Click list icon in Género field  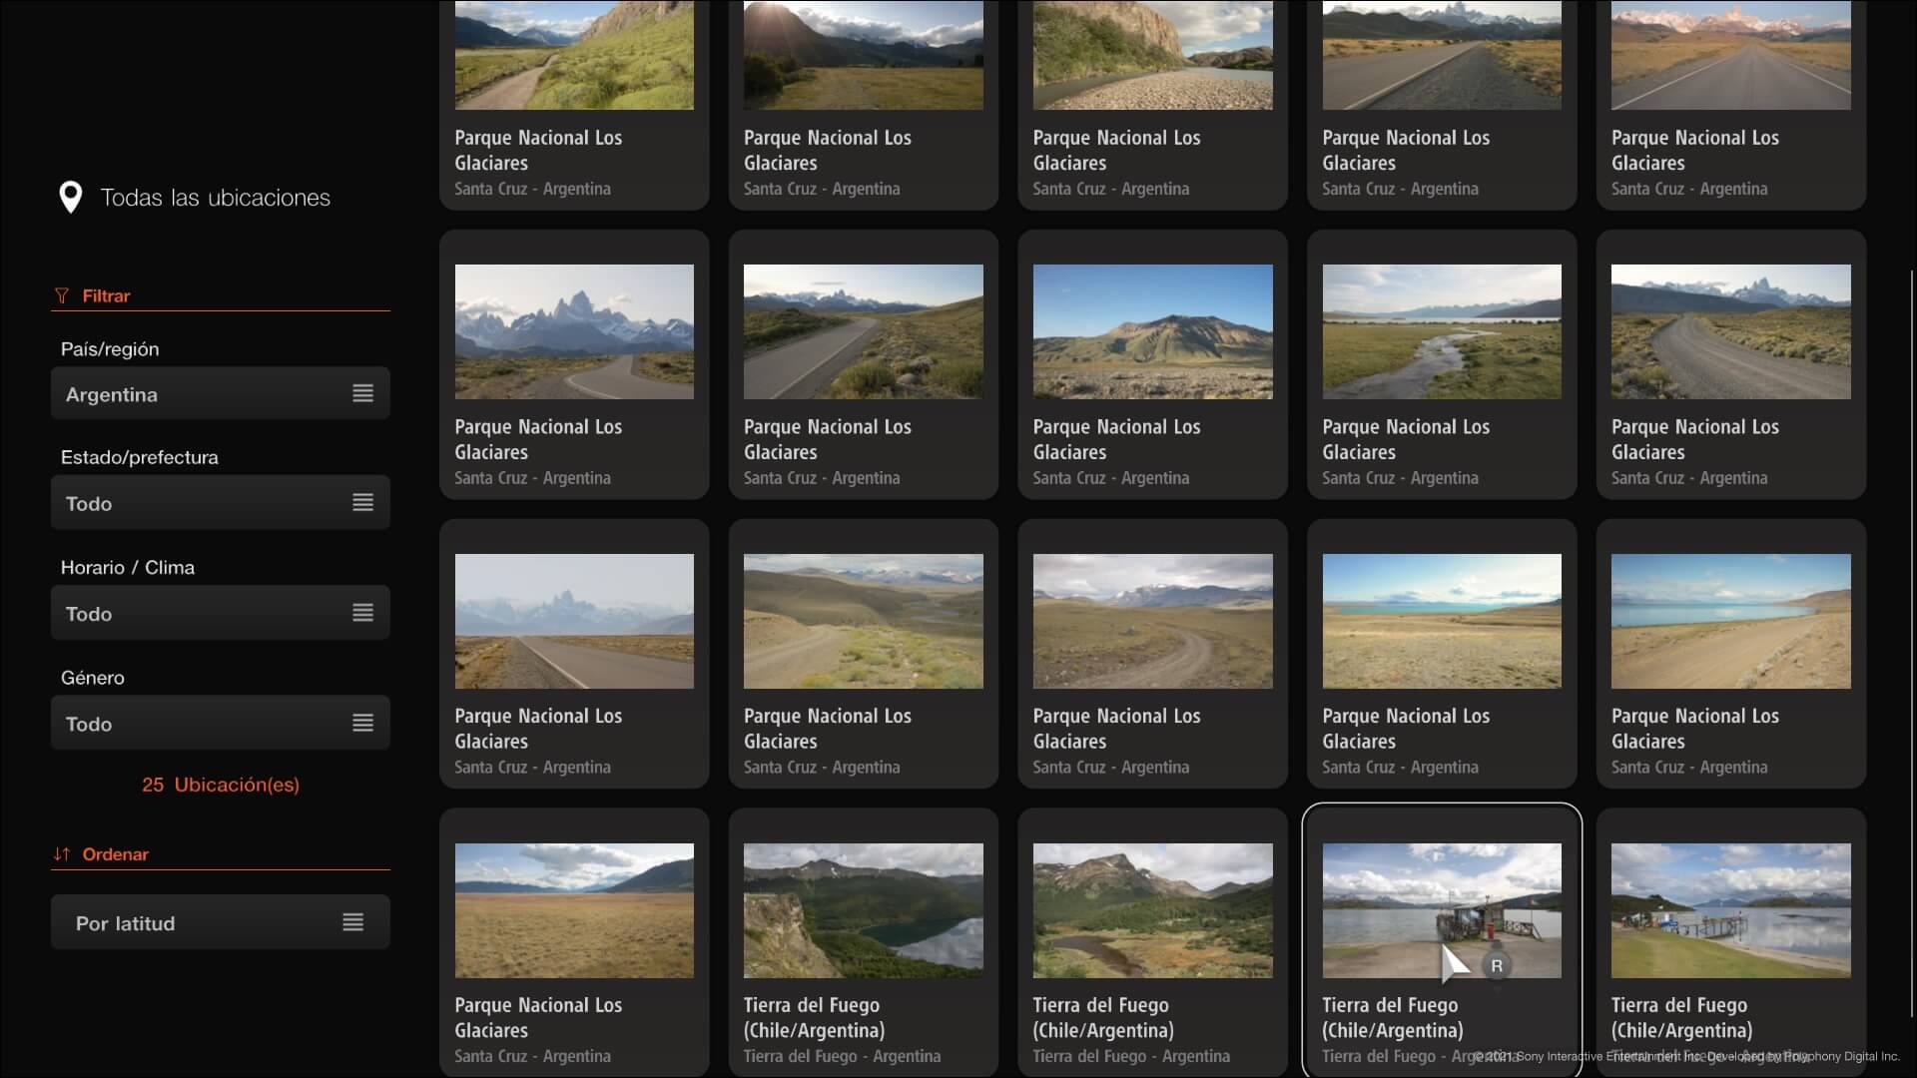362,723
